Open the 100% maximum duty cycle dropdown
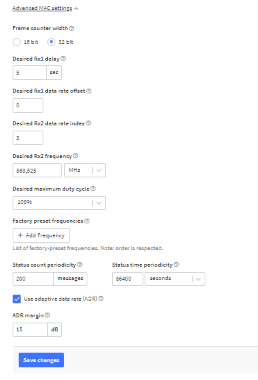258x380 pixels. 59,203
